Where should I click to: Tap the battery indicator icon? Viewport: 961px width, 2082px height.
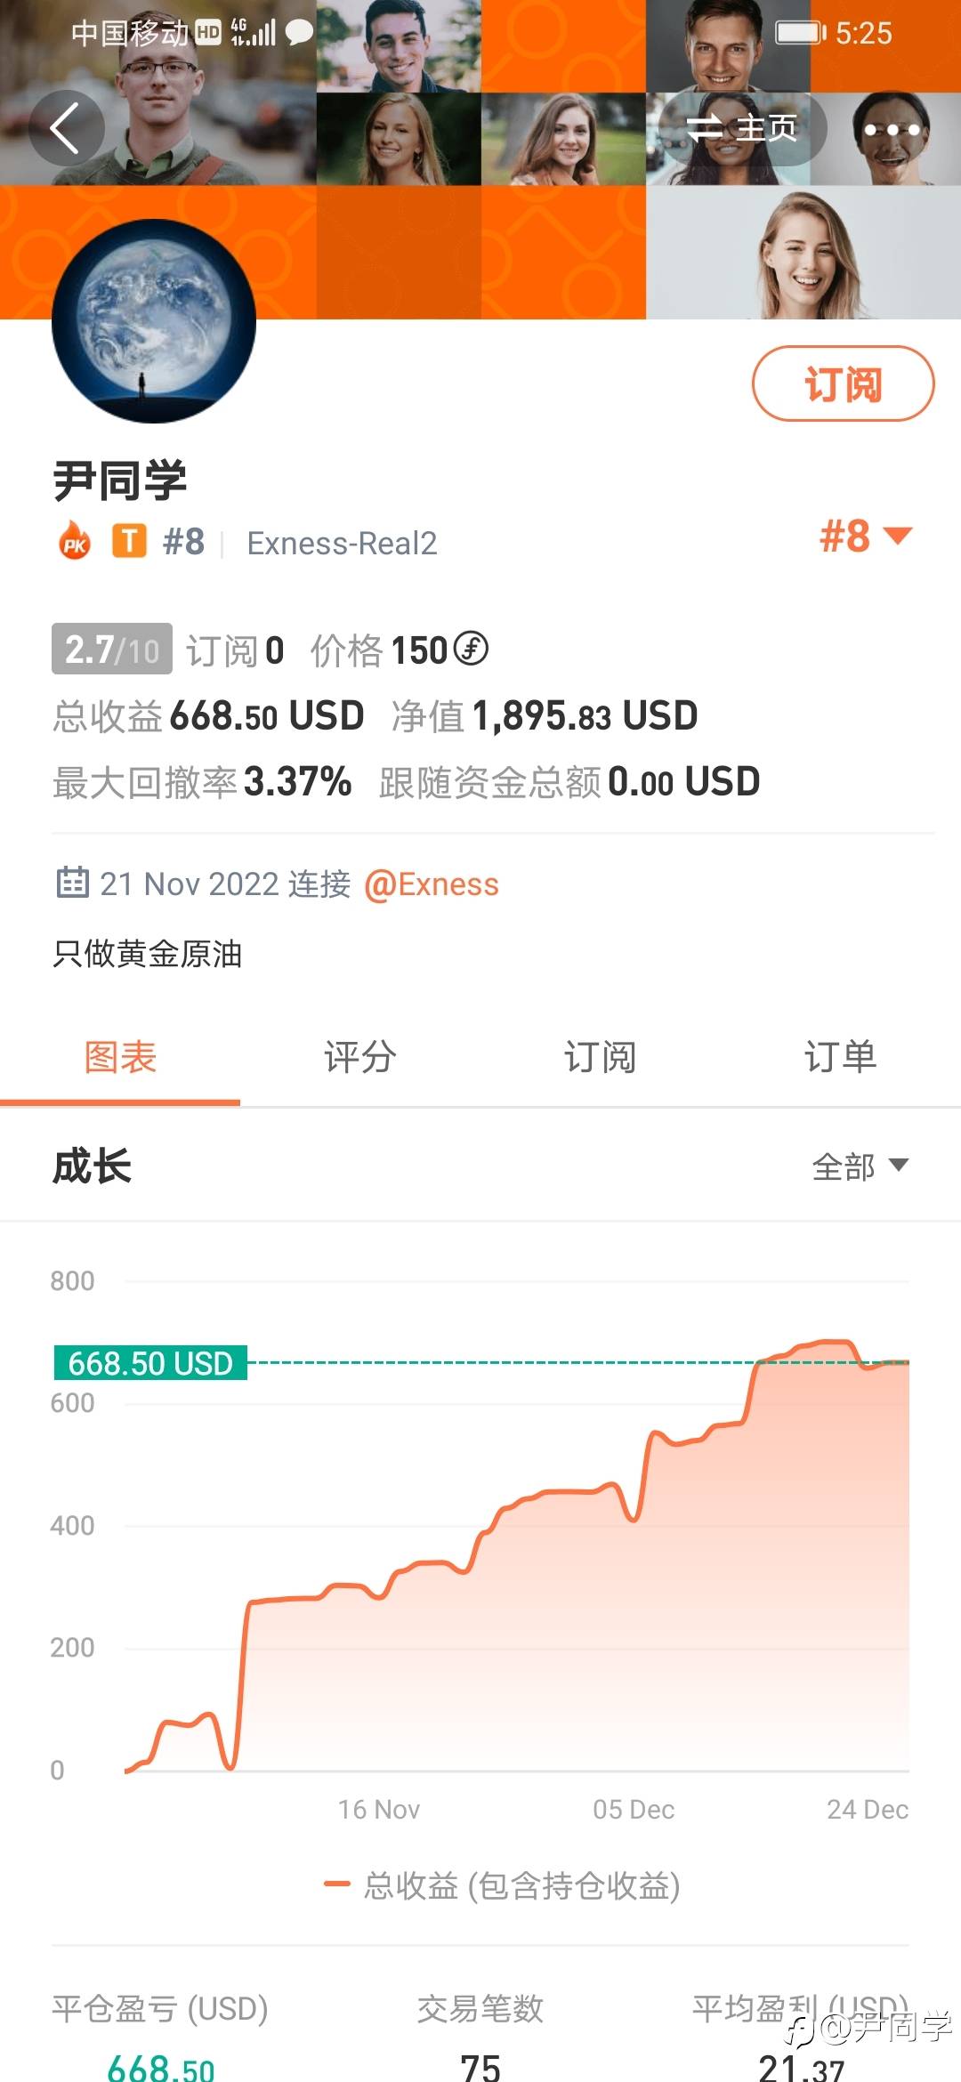(x=800, y=33)
